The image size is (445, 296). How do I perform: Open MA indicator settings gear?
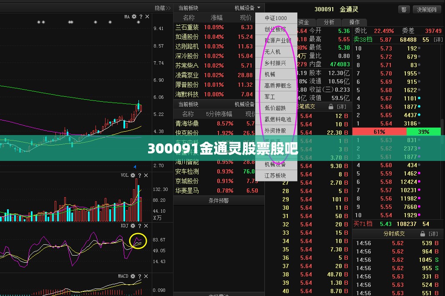pos(134,17)
